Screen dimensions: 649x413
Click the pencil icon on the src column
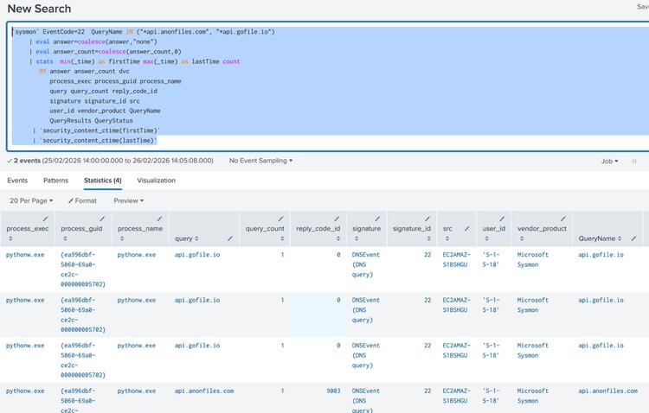[x=466, y=228]
